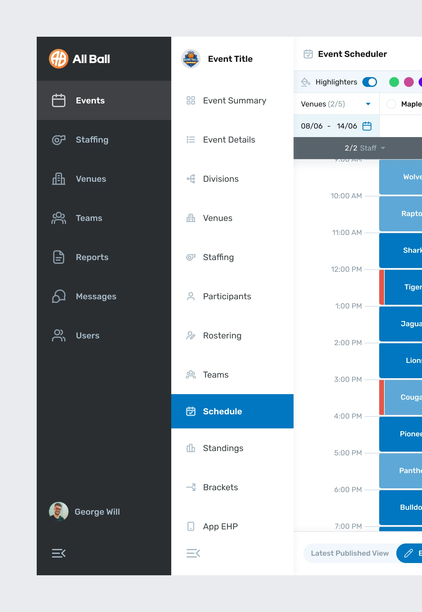Go to Reports in the main sidebar
The height and width of the screenshot is (612, 422).
pyautogui.click(x=92, y=257)
